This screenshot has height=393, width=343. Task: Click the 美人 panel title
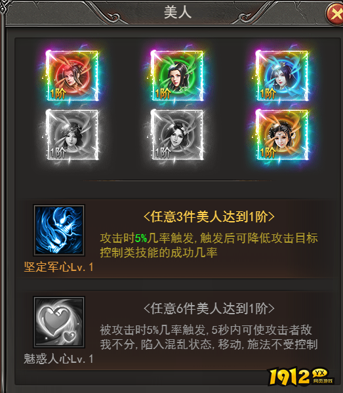[x=178, y=12]
